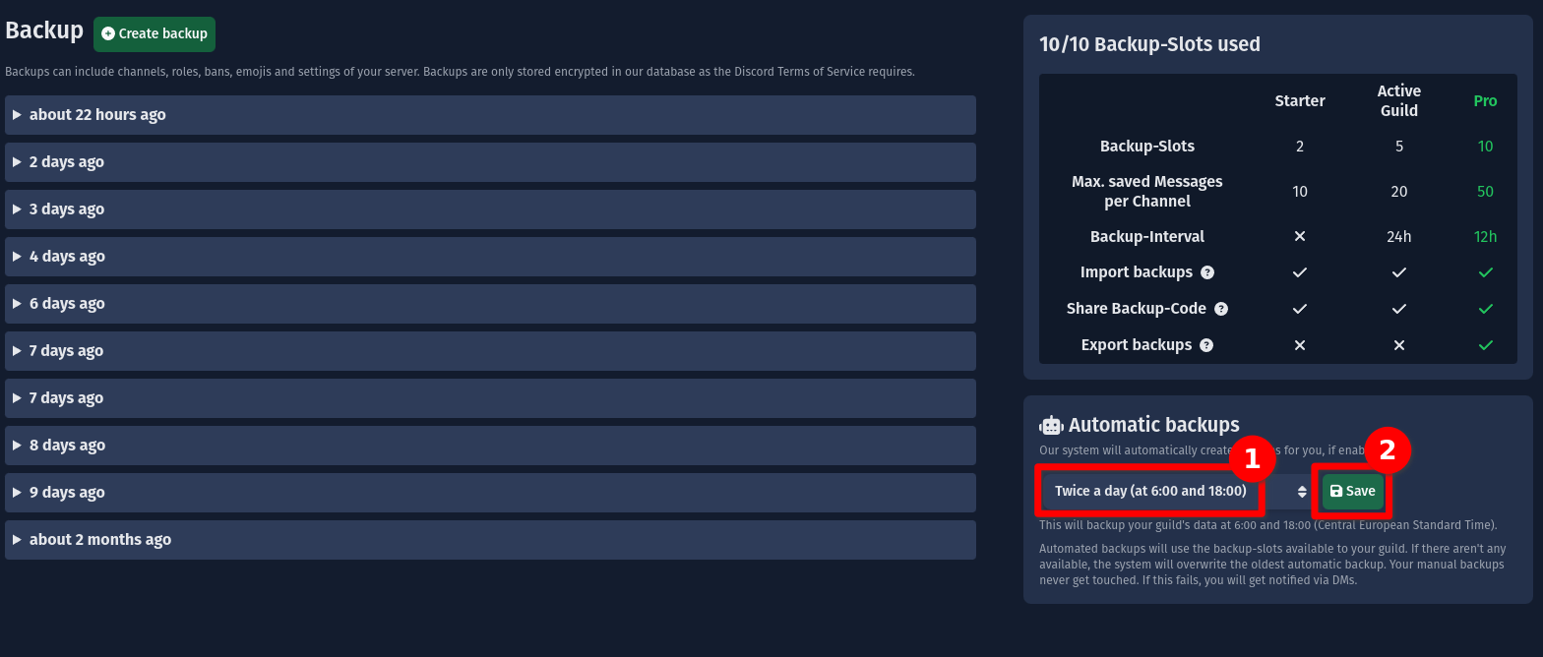
Task: Expand the '8 days ago' backup entry
Action: (66, 446)
